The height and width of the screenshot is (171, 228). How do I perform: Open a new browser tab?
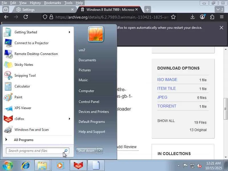(x=147, y=10)
